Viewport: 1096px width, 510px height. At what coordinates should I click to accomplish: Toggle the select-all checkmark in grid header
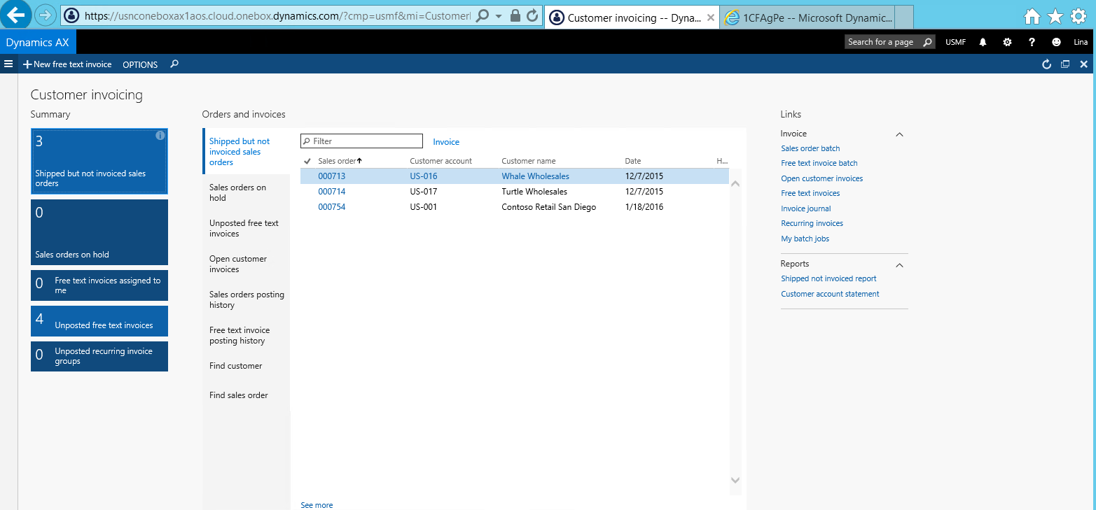click(x=307, y=161)
